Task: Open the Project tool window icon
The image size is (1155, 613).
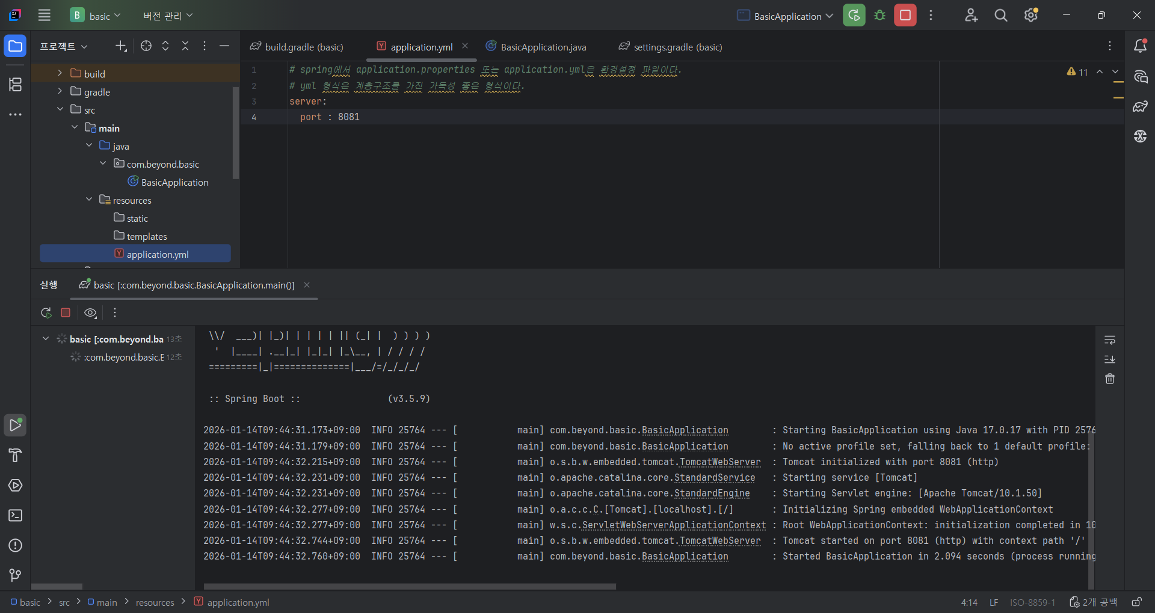Action: tap(15, 46)
